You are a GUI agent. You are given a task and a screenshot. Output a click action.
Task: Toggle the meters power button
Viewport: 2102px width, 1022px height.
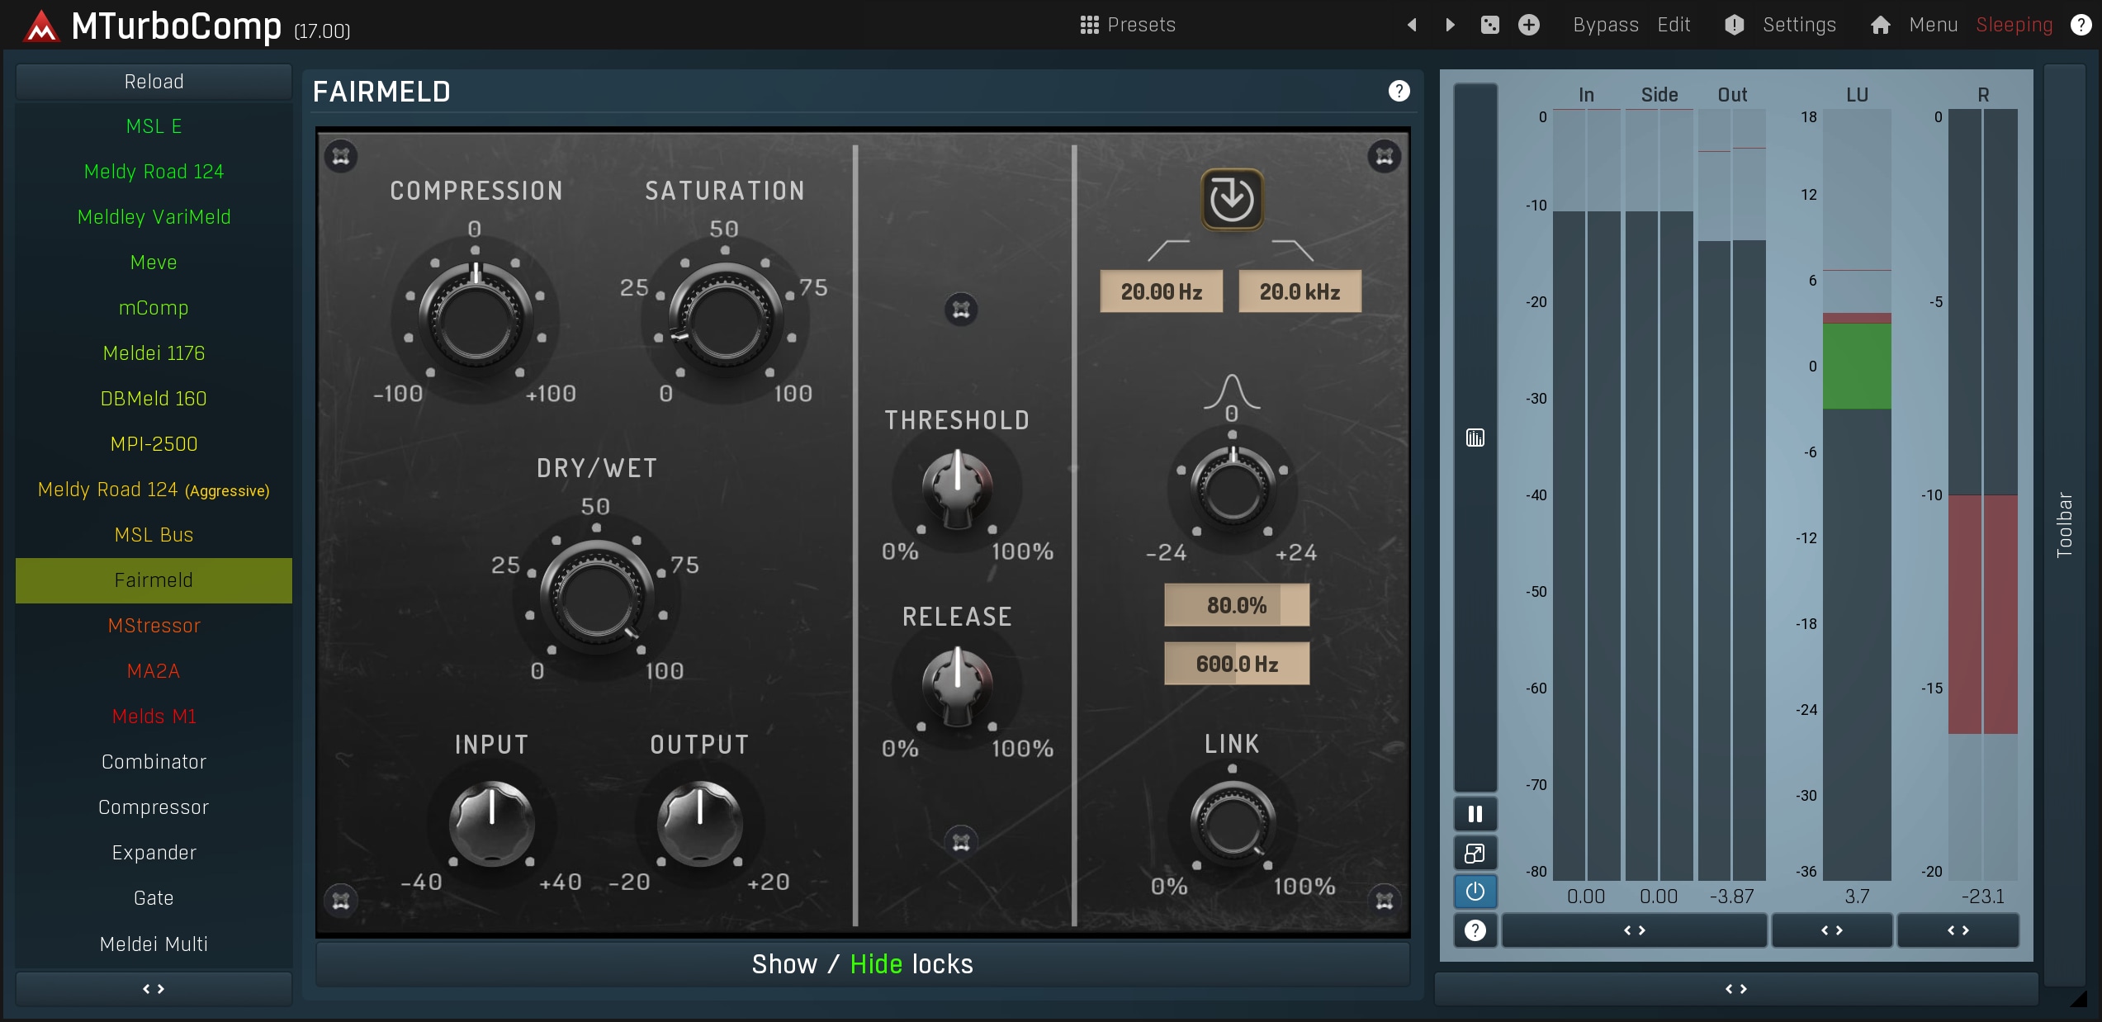click(1475, 892)
